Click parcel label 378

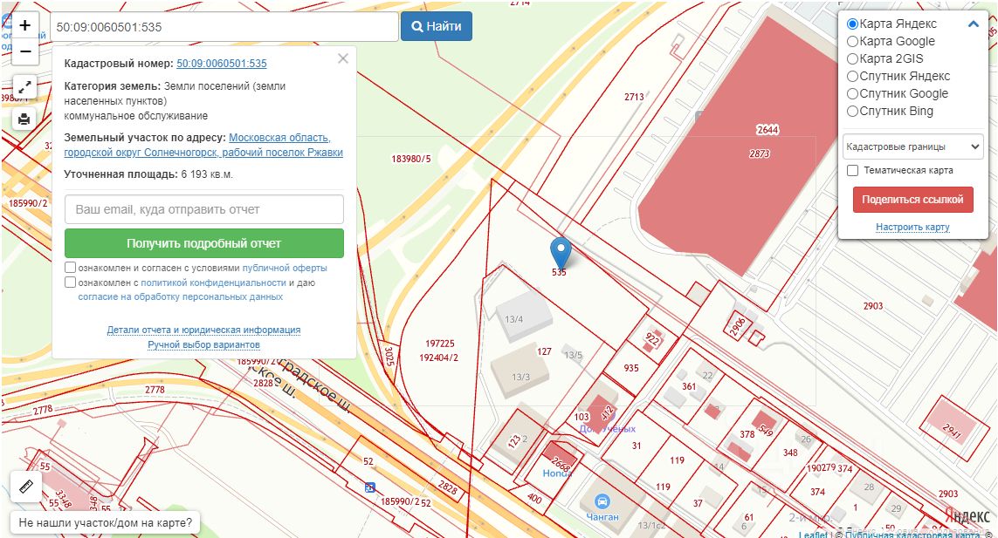pos(747,434)
